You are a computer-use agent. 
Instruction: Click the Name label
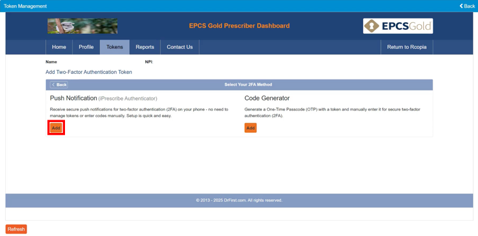click(x=51, y=62)
